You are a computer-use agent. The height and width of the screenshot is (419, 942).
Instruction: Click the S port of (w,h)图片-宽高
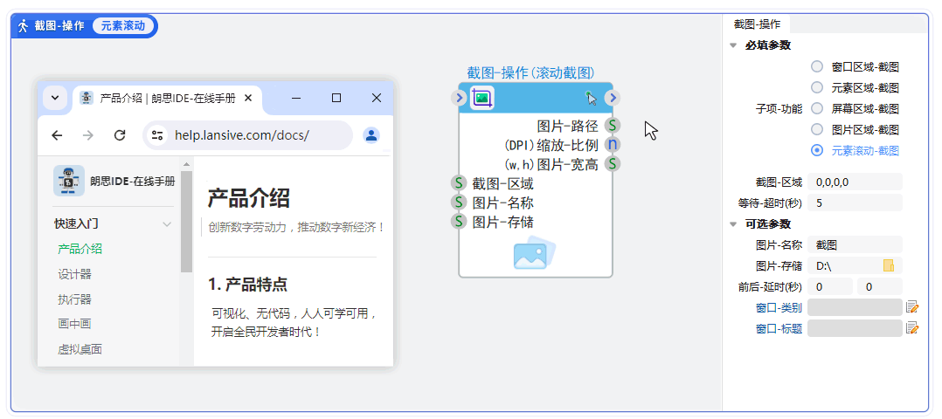point(613,163)
